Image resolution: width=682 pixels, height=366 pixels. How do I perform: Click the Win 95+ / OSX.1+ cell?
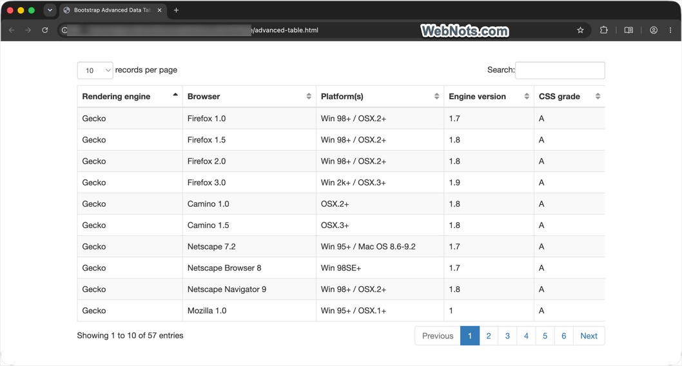tap(380, 311)
